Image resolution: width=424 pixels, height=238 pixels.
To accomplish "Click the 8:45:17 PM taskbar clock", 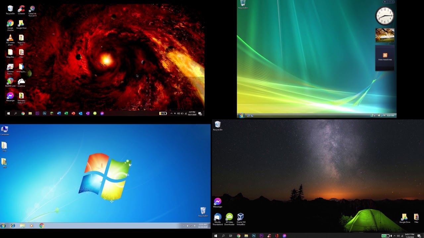I will [409, 235].
